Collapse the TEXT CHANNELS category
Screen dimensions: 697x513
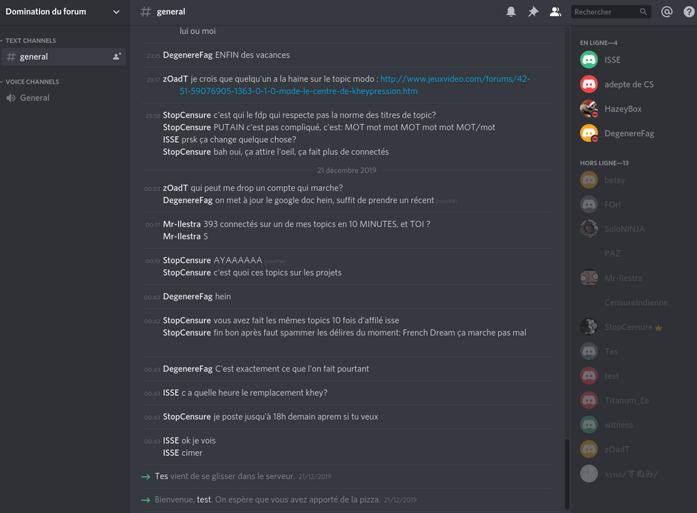(31, 41)
